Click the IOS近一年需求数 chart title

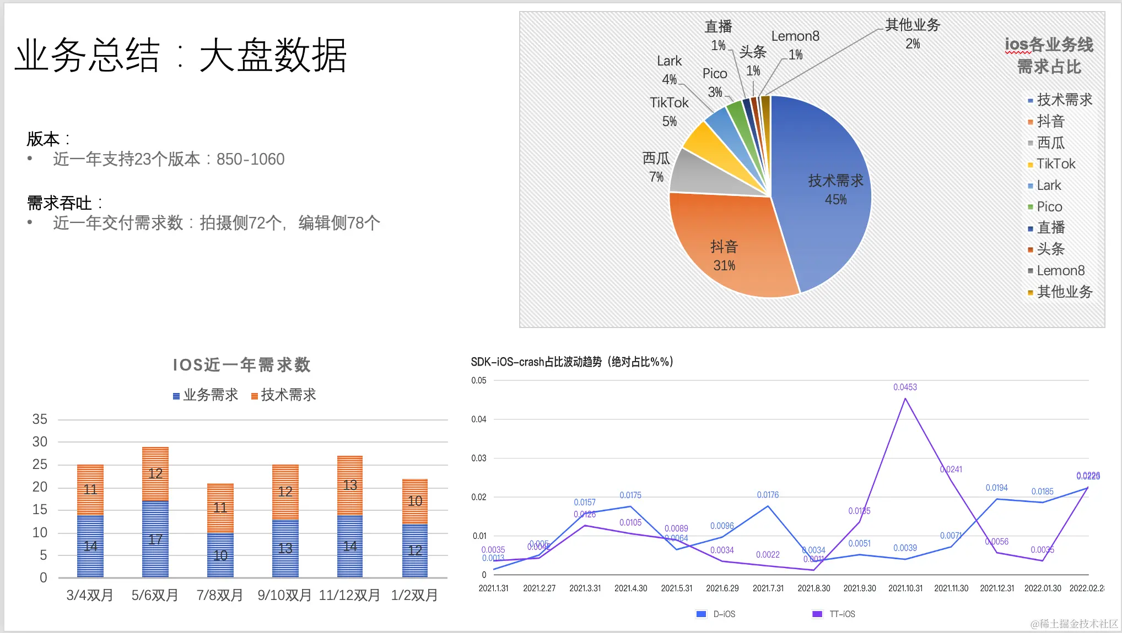pos(241,364)
